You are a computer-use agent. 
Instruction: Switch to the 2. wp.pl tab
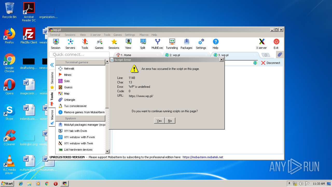(x=186, y=55)
